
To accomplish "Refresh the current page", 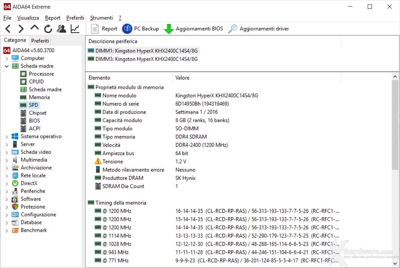I will click(x=48, y=29).
